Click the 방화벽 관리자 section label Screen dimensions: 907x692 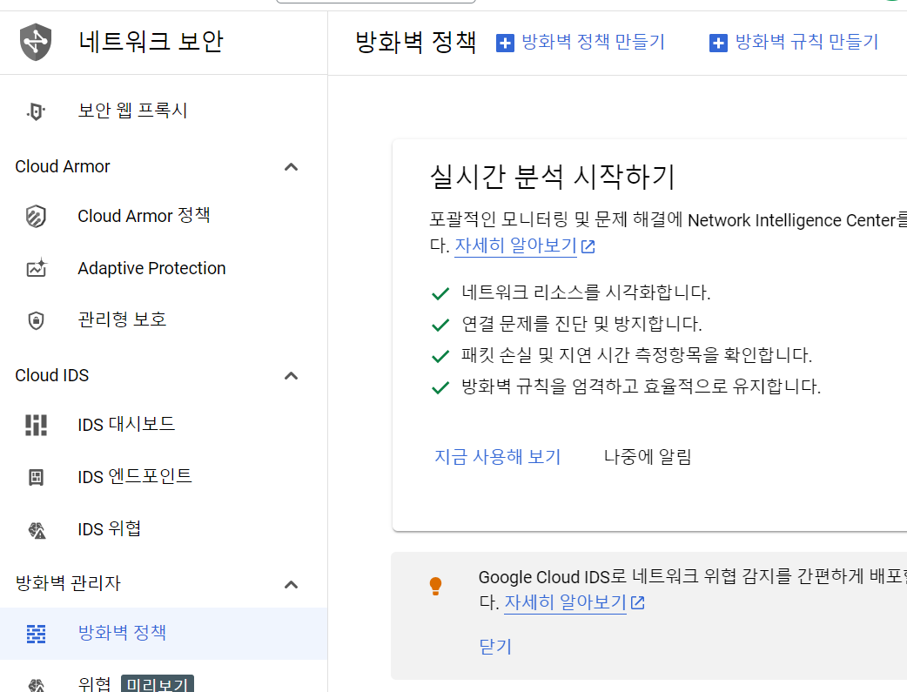click(x=68, y=583)
